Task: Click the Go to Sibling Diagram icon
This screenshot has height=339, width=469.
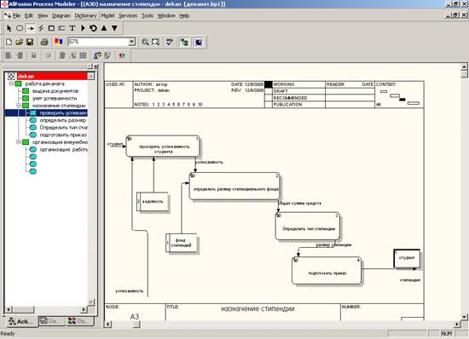Action: (93, 28)
